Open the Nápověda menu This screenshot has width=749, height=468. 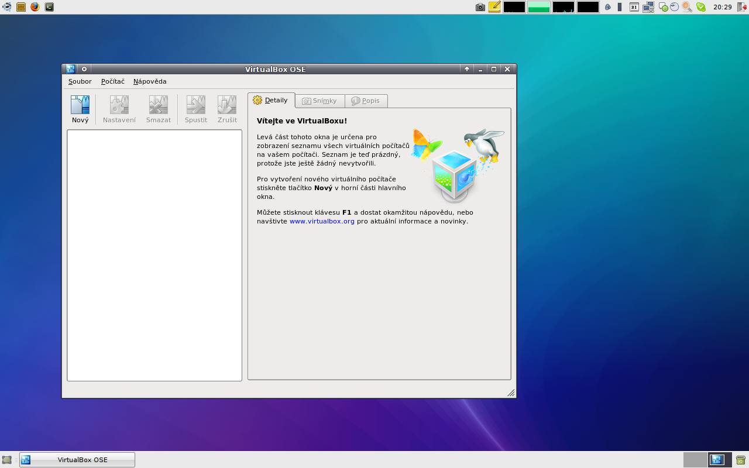pos(150,81)
